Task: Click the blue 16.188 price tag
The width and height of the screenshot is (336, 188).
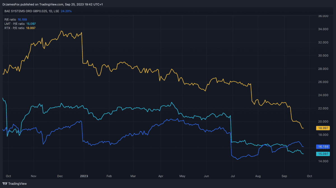Action: (x=323, y=147)
